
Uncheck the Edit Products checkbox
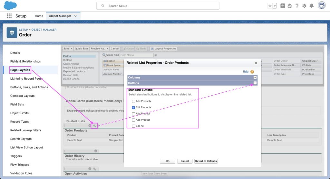pos(133,107)
